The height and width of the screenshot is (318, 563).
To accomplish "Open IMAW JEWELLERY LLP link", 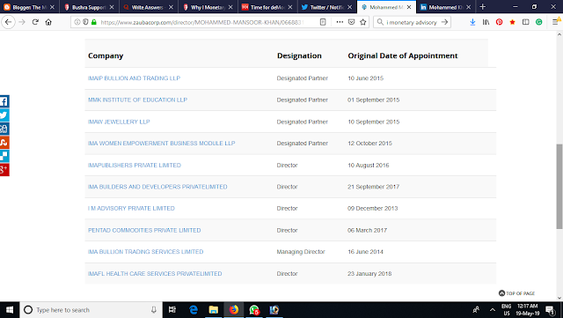I will click(x=119, y=122).
